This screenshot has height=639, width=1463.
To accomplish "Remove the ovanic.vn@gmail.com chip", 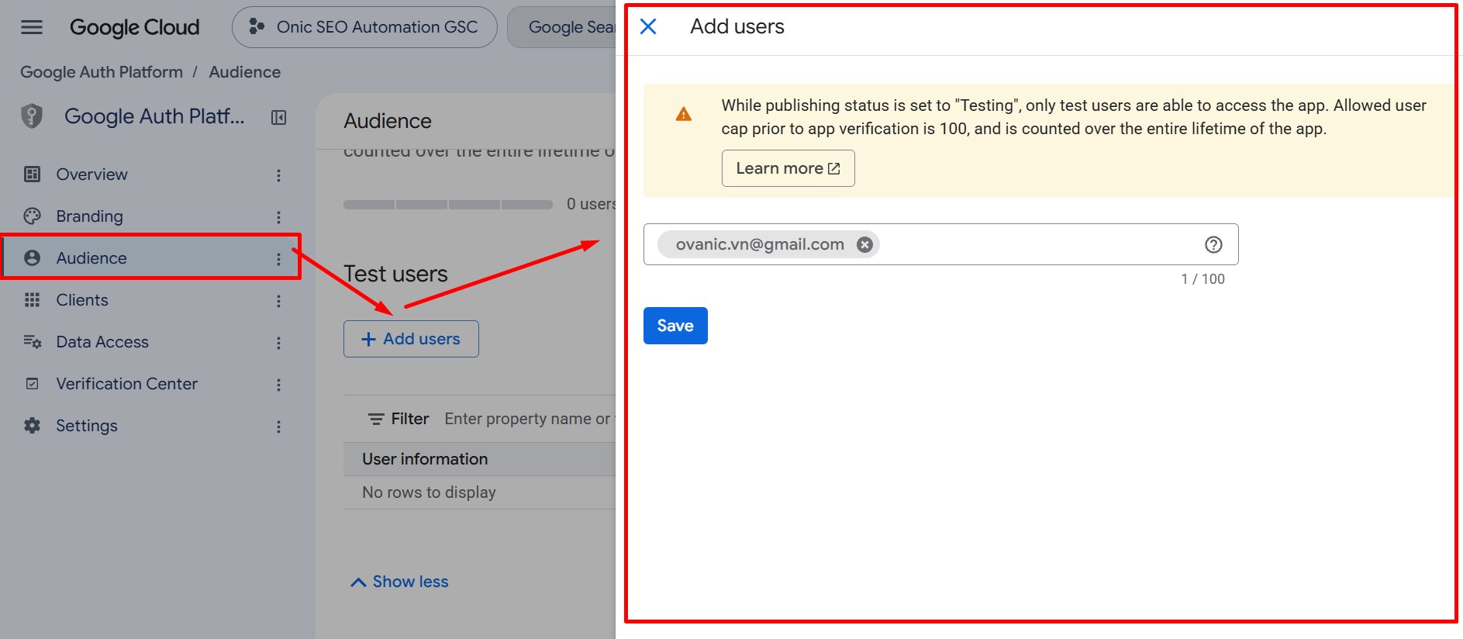I will (x=864, y=244).
